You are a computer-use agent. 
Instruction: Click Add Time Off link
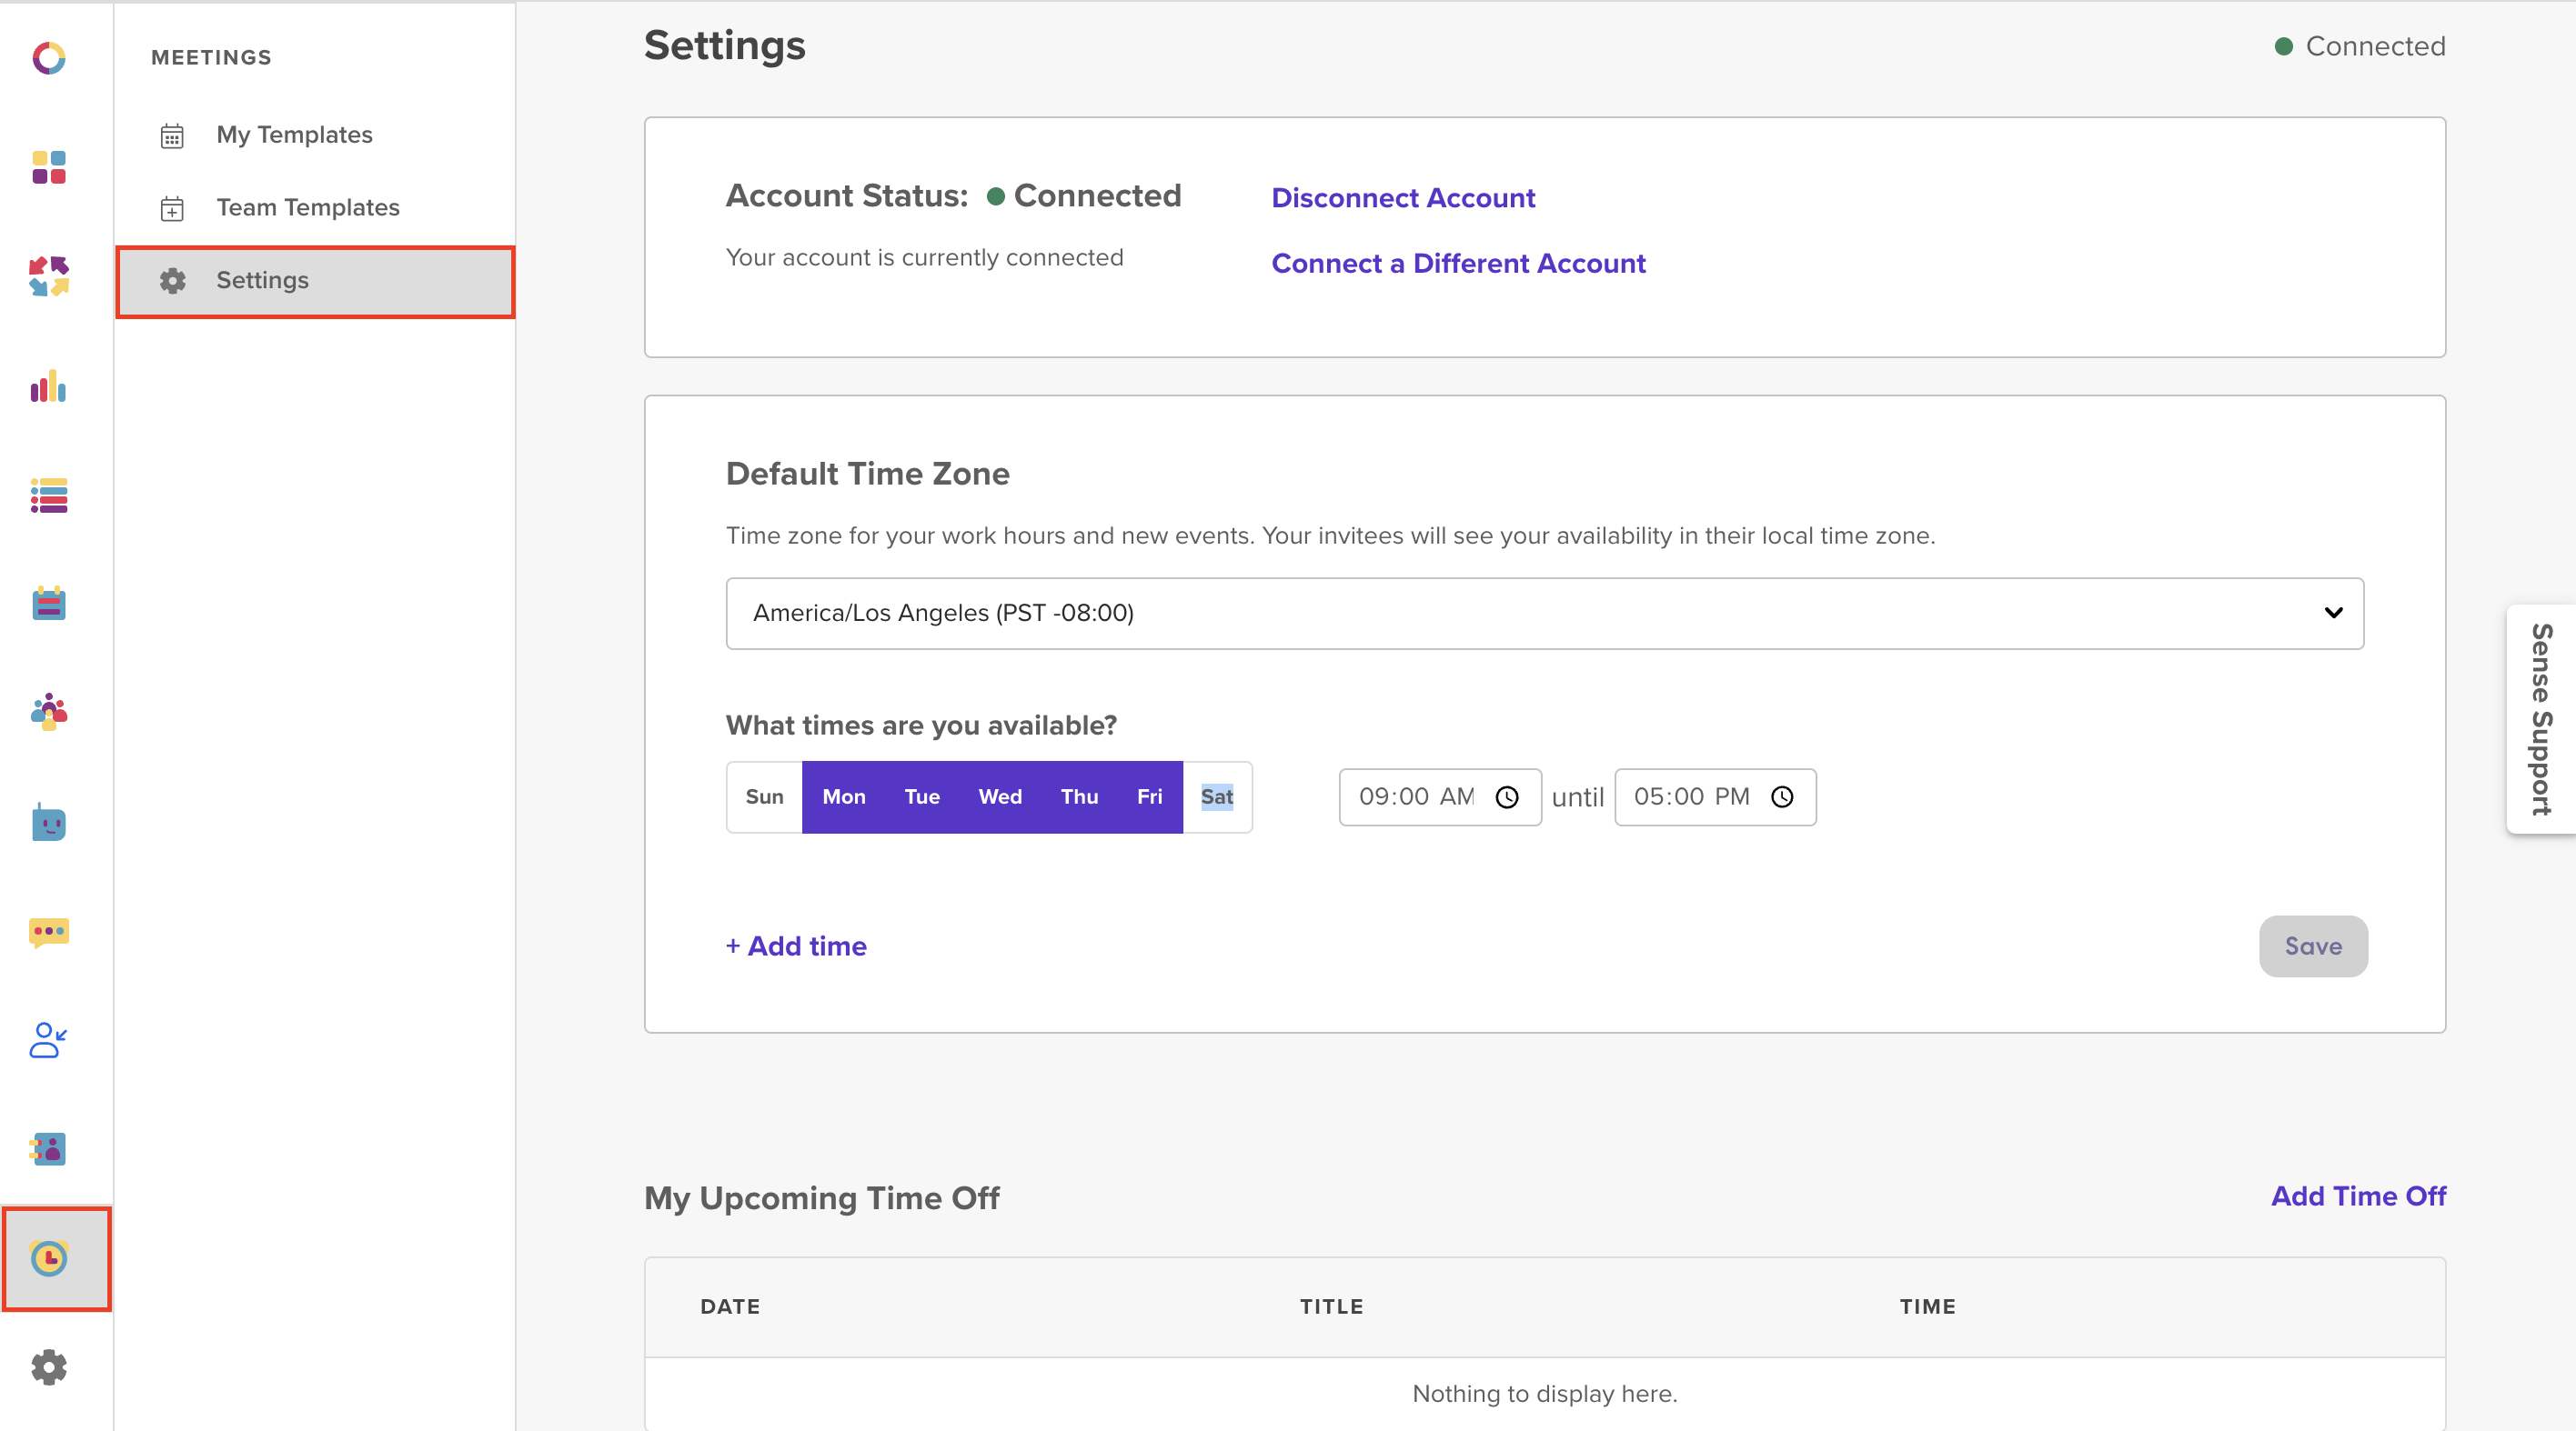[2357, 1196]
